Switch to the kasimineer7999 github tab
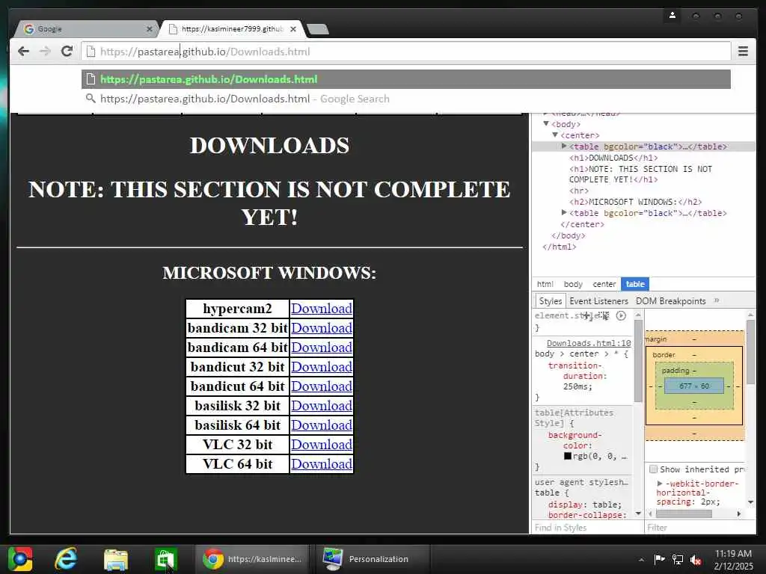Image resolution: width=766 pixels, height=574 pixels. [x=232, y=29]
